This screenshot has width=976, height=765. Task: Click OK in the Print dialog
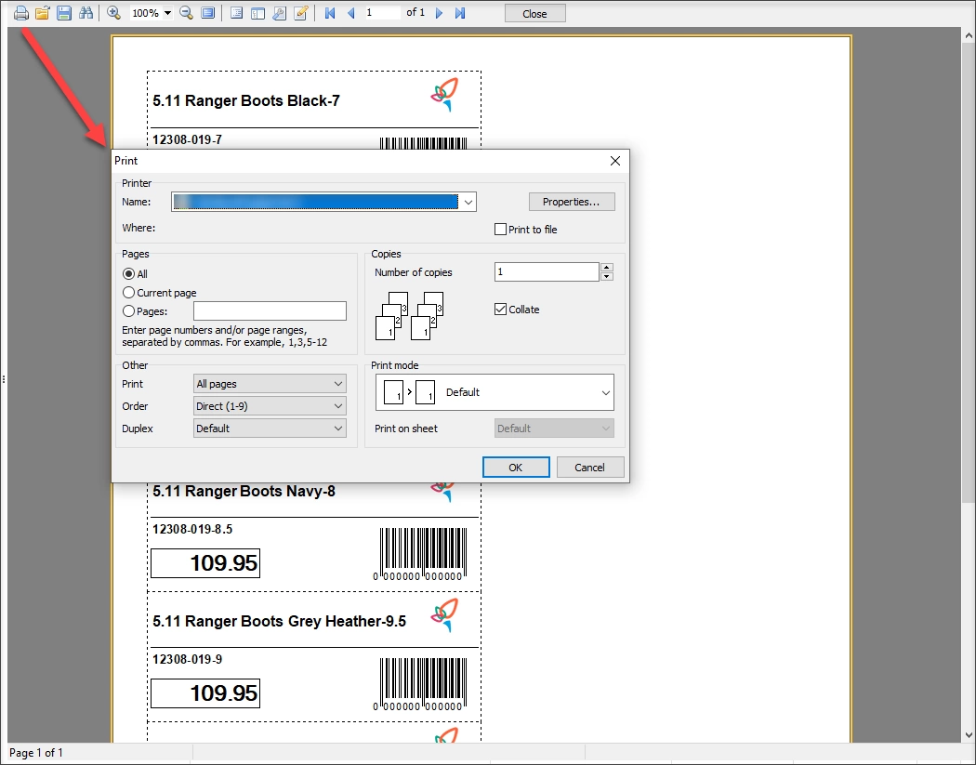tap(516, 468)
